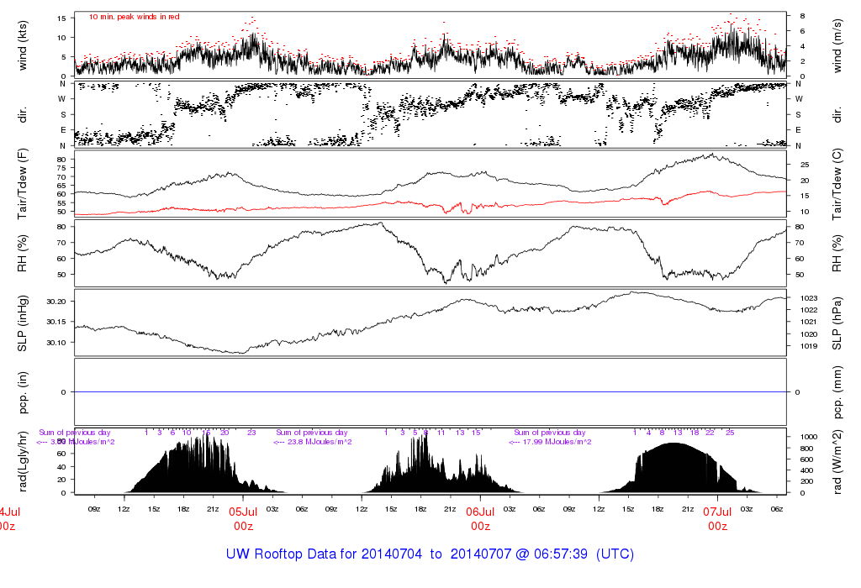Viewport: 861px width, 588px height.
Task: Click the left 'dir.' axis label
Action: click(23, 114)
